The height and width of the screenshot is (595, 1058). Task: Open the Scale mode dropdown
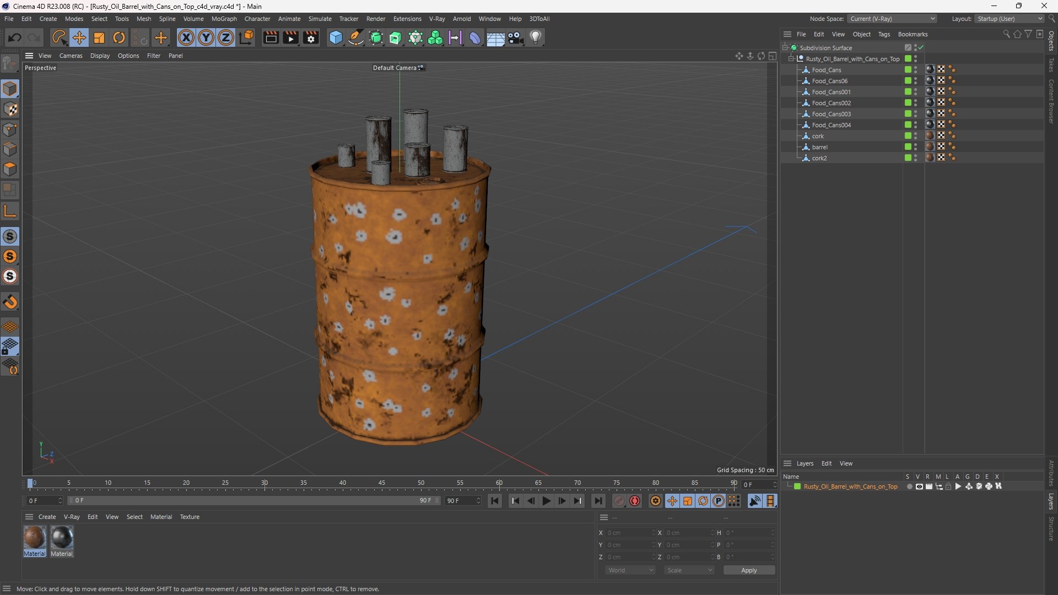(689, 570)
